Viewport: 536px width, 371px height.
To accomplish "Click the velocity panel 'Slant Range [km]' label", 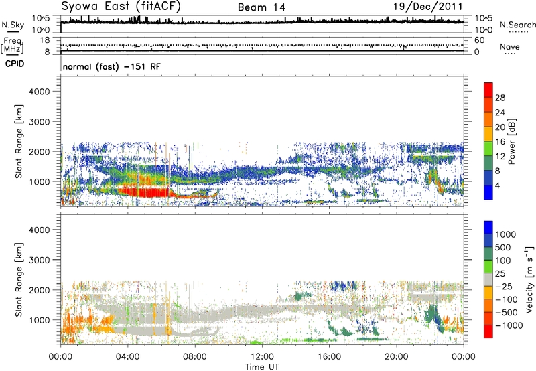I will tap(19, 280).
